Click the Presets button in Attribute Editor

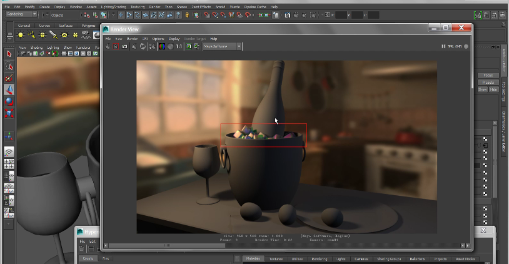[x=488, y=83]
